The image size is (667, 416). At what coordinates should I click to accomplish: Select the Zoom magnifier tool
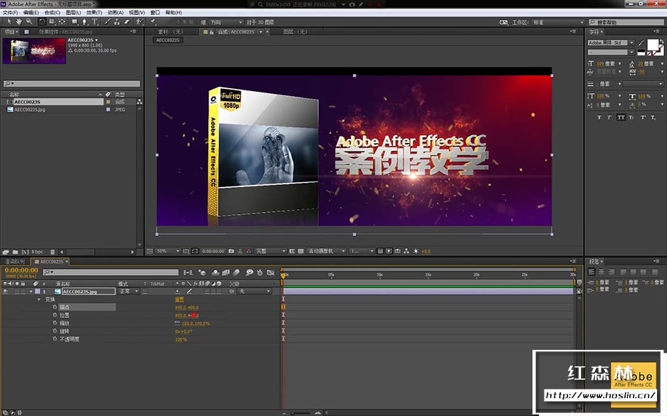29,21
